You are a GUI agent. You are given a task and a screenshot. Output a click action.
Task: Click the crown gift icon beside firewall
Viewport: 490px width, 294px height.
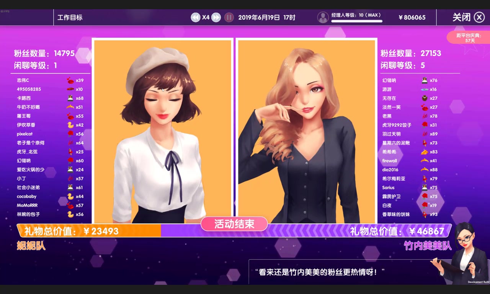tap(424, 161)
